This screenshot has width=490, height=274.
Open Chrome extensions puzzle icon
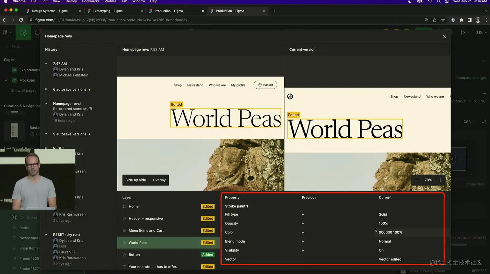461,20
